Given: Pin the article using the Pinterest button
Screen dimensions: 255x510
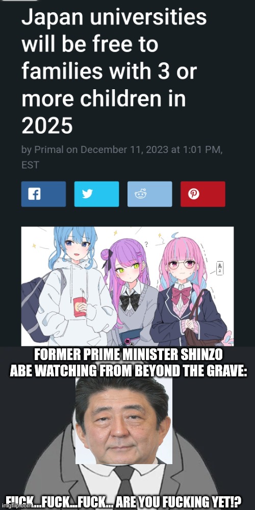Looking at the screenshot, I should pyautogui.click(x=202, y=194).
